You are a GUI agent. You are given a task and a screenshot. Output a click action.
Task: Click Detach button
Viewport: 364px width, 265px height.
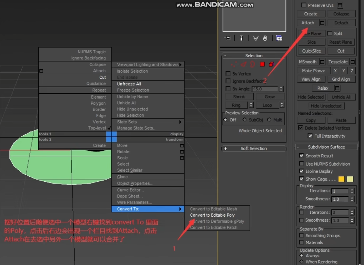[341, 23]
